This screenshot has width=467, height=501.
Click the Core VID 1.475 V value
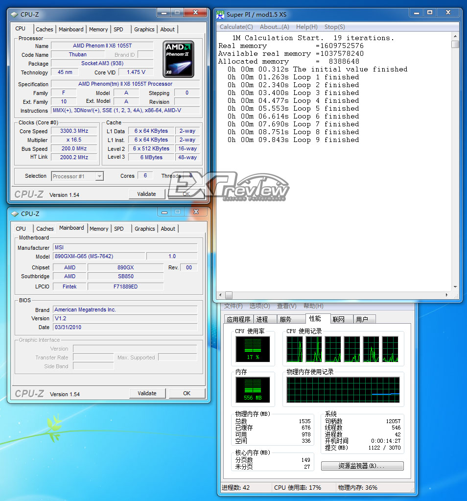(x=136, y=72)
